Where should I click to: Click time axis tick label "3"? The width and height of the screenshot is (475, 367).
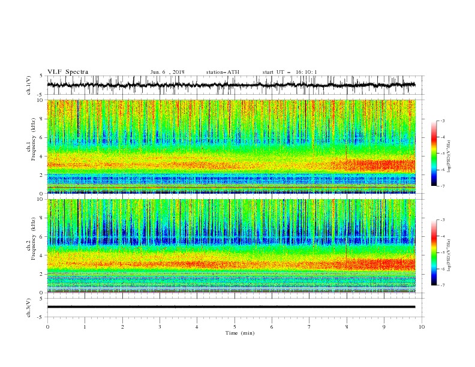pyautogui.click(x=160, y=327)
